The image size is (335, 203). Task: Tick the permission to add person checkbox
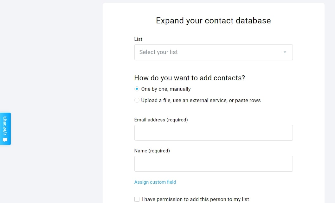point(137,199)
